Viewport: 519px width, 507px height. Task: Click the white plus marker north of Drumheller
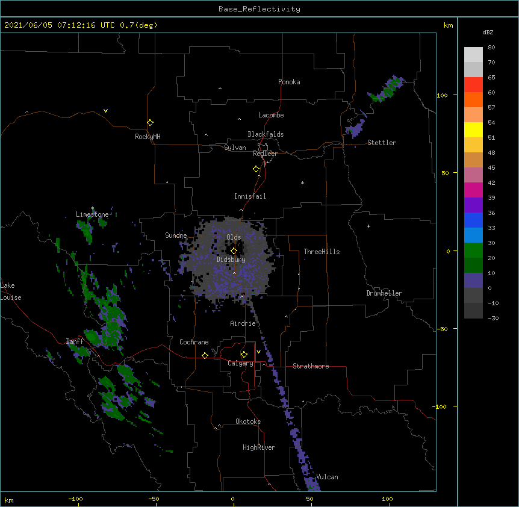pos(368,226)
